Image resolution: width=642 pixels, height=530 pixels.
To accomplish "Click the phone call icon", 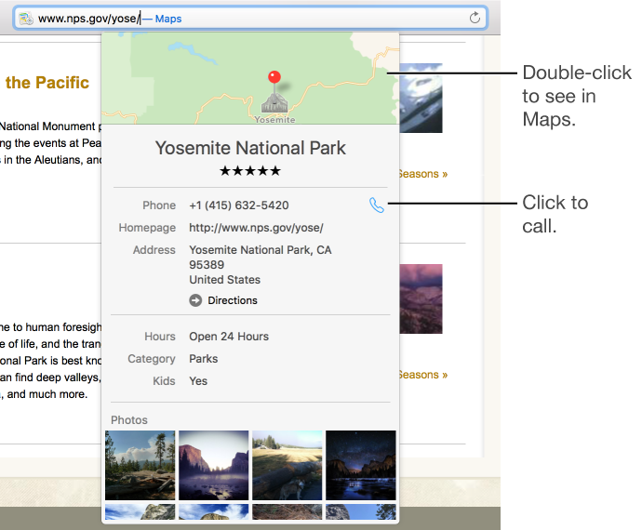I will click(376, 205).
